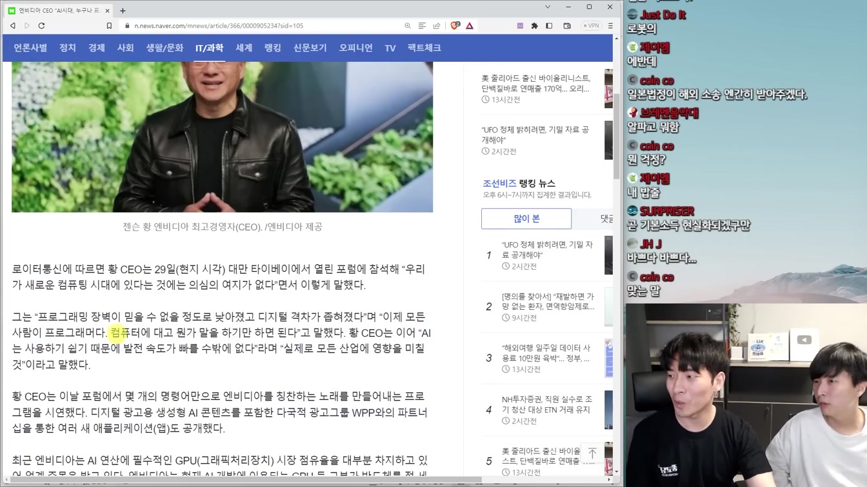Open Brave Shields lion icon
The width and height of the screenshot is (867, 487).
[x=455, y=26]
